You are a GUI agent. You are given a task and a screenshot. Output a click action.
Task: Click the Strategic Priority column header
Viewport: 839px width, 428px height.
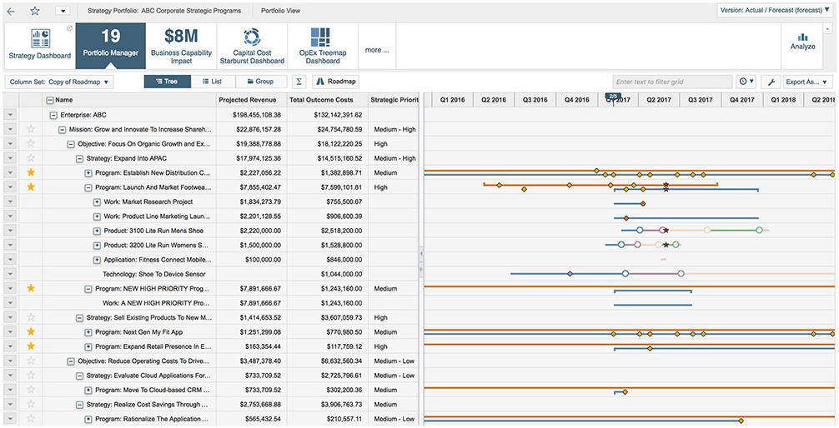click(394, 100)
